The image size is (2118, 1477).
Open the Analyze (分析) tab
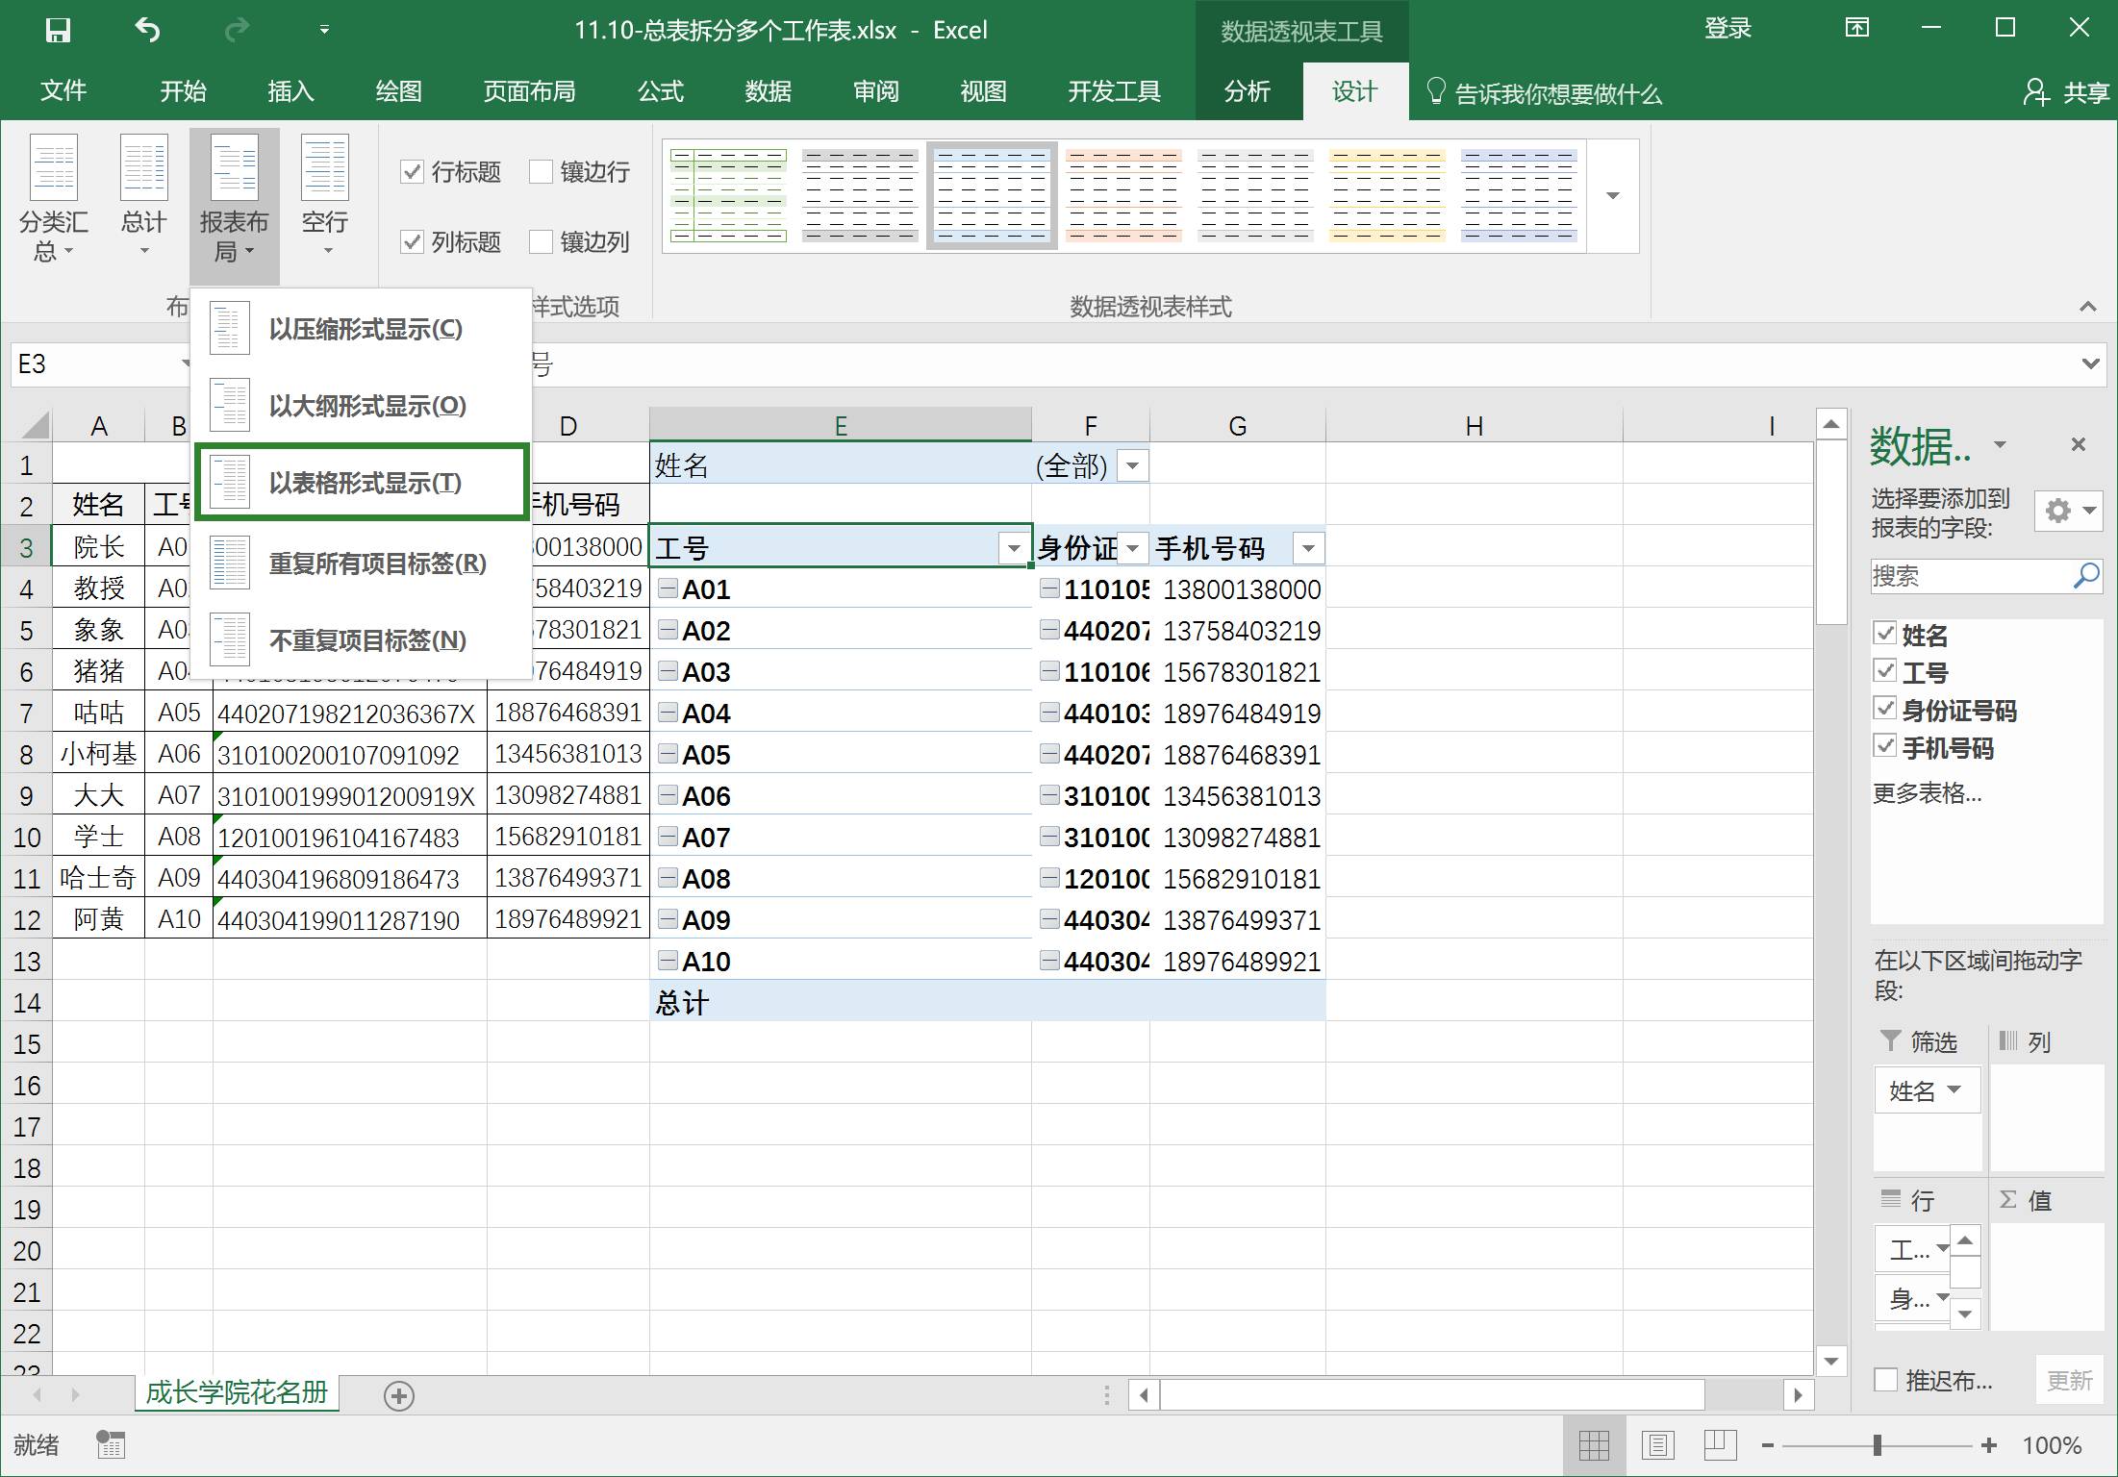[x=1248, y=91]
